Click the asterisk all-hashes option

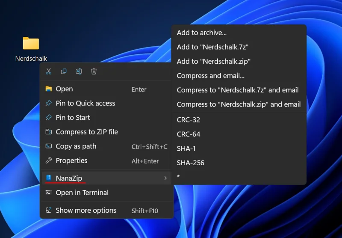tap(239, 177)
